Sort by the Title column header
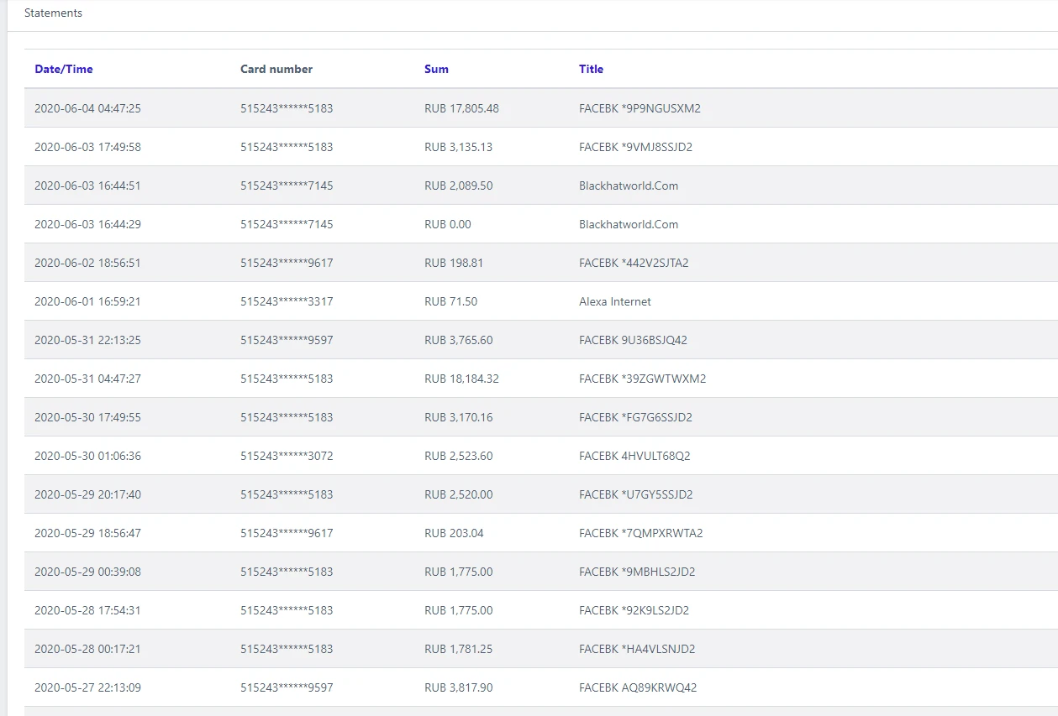Screen dimensions: 1058x716 (x=591, y=69)
